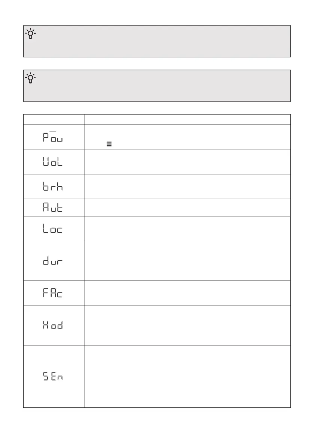Click inside the first gray tip box
This screenshot has width=314, height=446.
click(x=157, y=41)
